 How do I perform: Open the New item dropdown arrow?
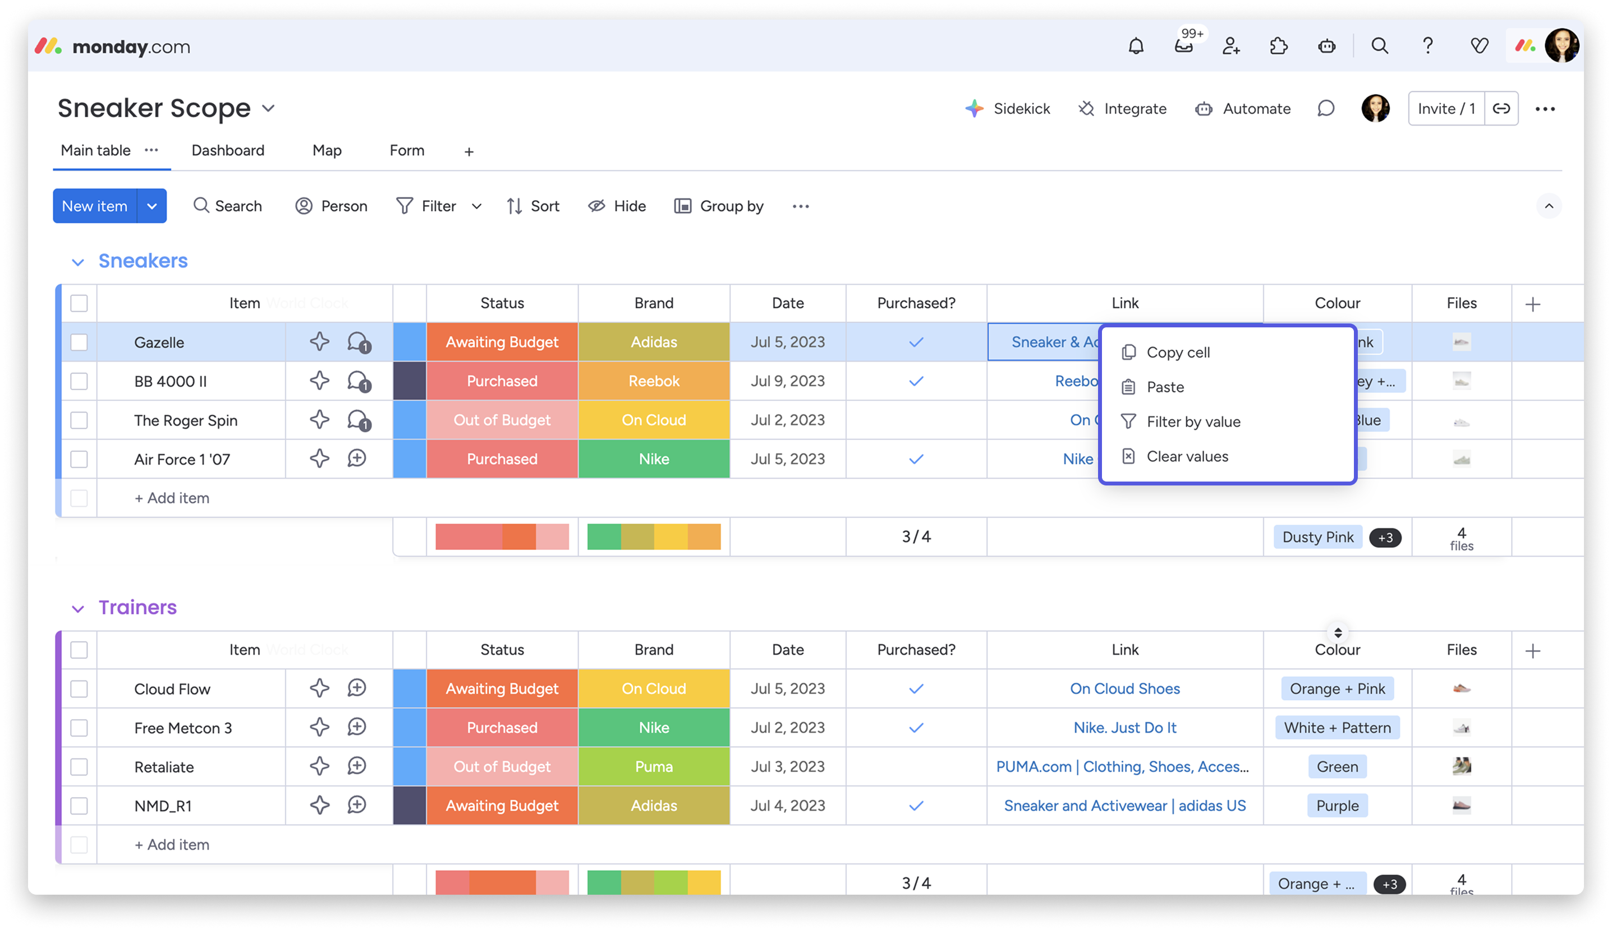pos(152,206)
